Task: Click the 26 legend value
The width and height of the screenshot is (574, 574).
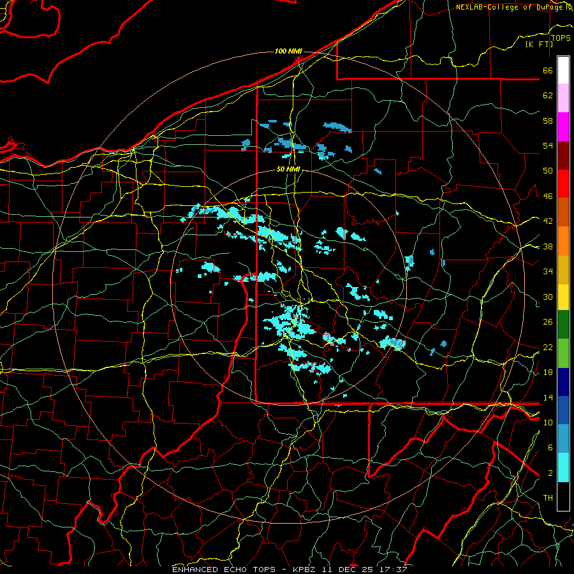Action: click(548, 322)
